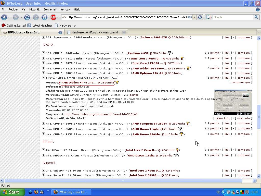This screenshot has height=196, width=261.
Task: Click the Adblock Plus ABP icon
Action: (53, 17)
